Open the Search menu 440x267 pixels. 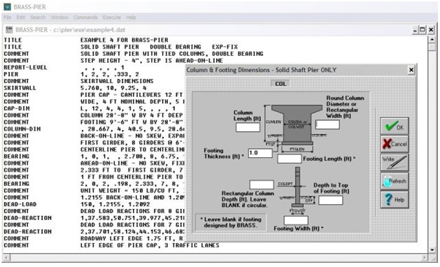tap(38, 17)
